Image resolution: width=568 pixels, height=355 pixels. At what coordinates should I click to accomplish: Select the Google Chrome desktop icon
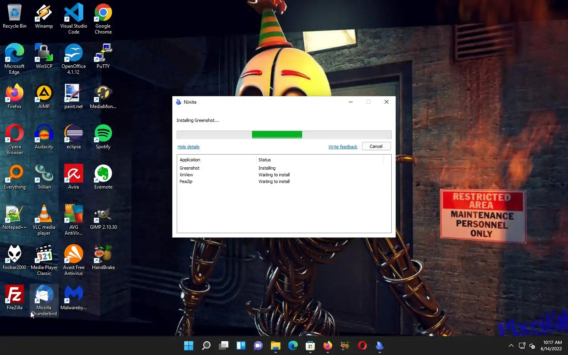coord(103,19)
